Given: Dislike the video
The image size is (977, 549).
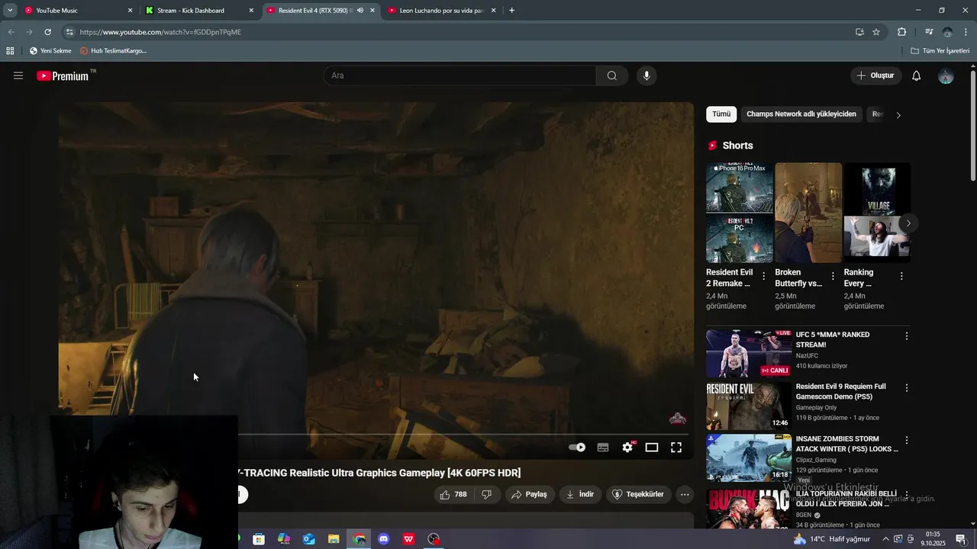Looking at the screenshot, I should [x=487, y=494].
